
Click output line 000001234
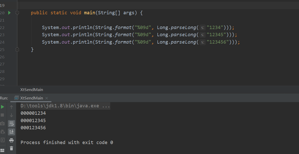coord(33,113)
